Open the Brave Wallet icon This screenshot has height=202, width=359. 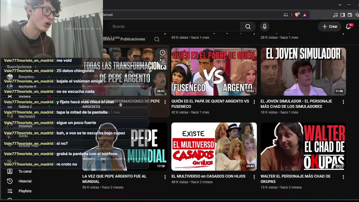(350, 15)
